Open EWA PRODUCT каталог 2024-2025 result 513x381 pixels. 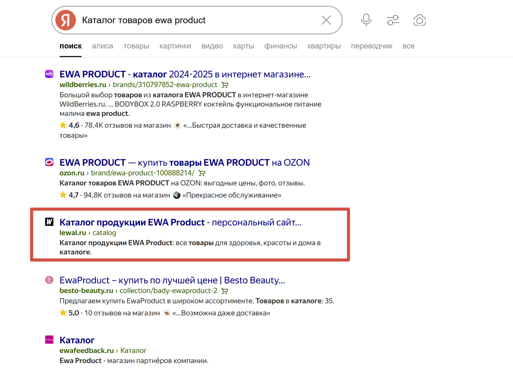(185, 74)
